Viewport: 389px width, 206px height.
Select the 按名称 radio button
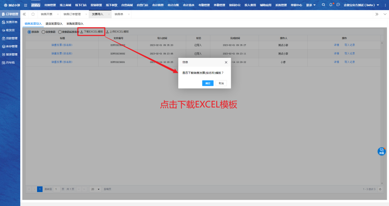coord(30,32)
